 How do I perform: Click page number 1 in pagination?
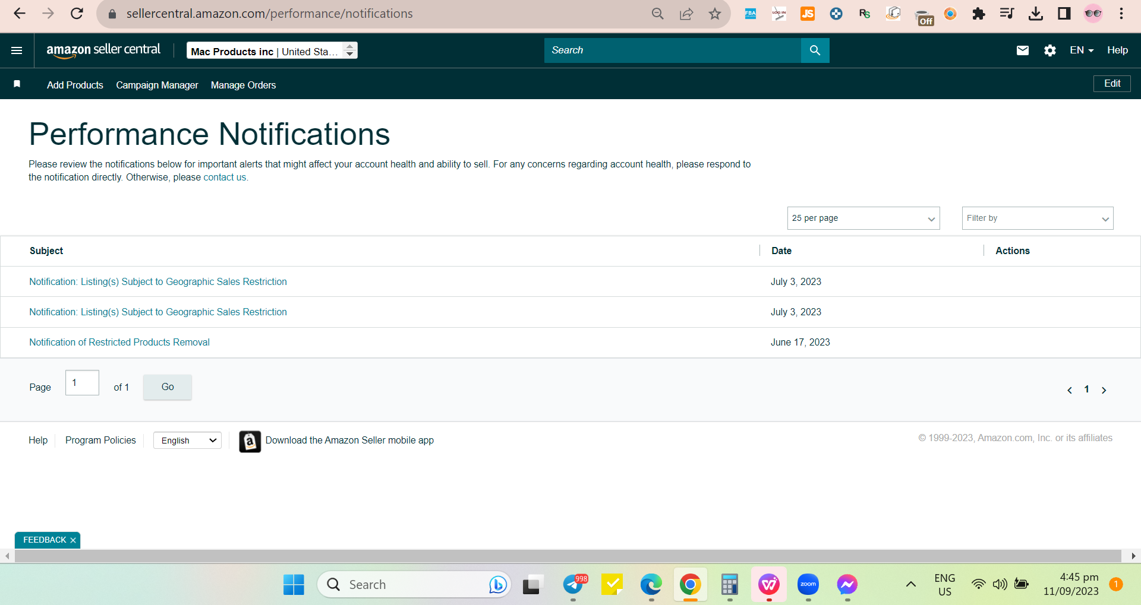tap(1086, 389)
